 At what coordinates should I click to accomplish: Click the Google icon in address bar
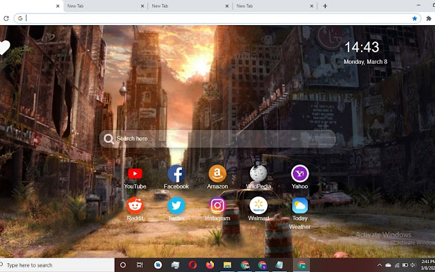(20, 18)
